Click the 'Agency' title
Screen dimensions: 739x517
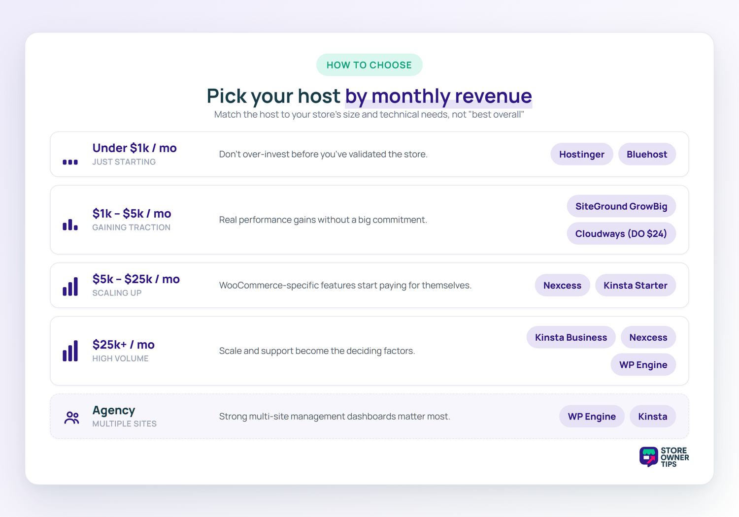pyautogui.click(x=114, y=410)
